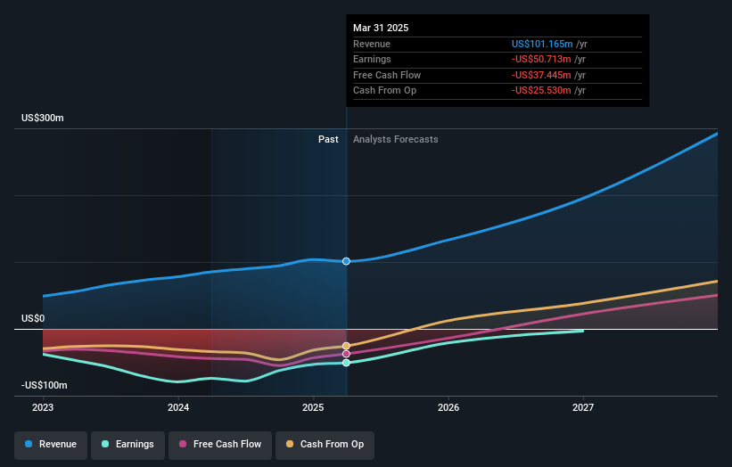Image resolution: width=732 pixels, height=467 pixels.
Task: Click the Cash From Op label in tooltip
Action: pos(384,91)
